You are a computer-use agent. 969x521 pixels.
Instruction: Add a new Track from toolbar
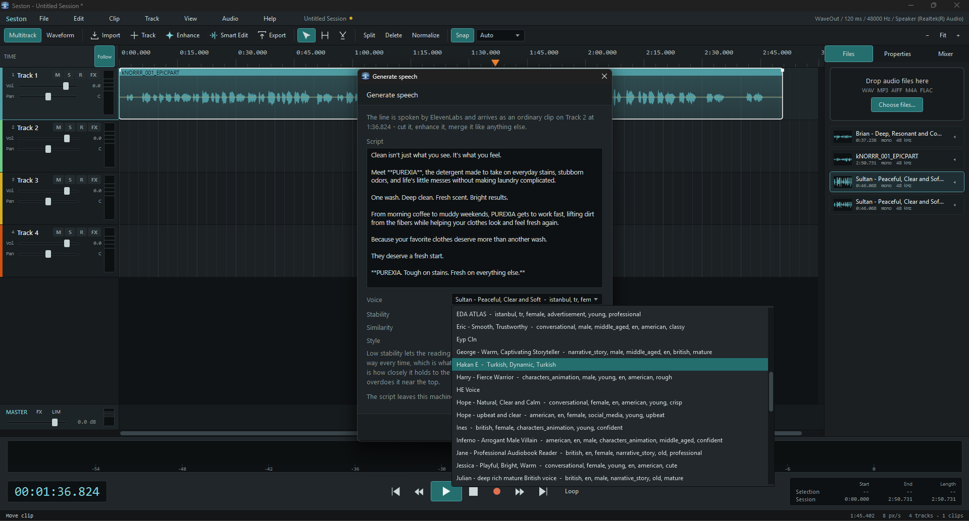pos(143,35)
